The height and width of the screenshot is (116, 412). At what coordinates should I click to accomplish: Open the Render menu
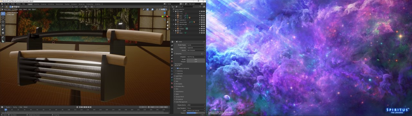[13, 4]
